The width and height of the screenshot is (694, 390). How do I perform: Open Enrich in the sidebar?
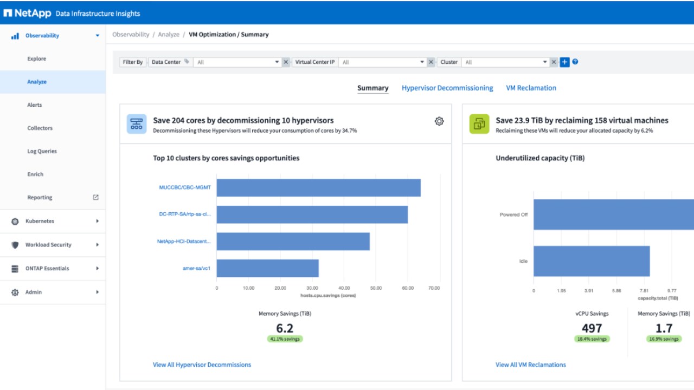35,174
